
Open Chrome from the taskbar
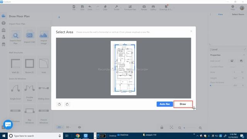click(78, 136)
